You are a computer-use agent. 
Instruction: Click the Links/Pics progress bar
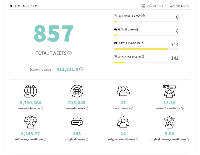(146, 63)
